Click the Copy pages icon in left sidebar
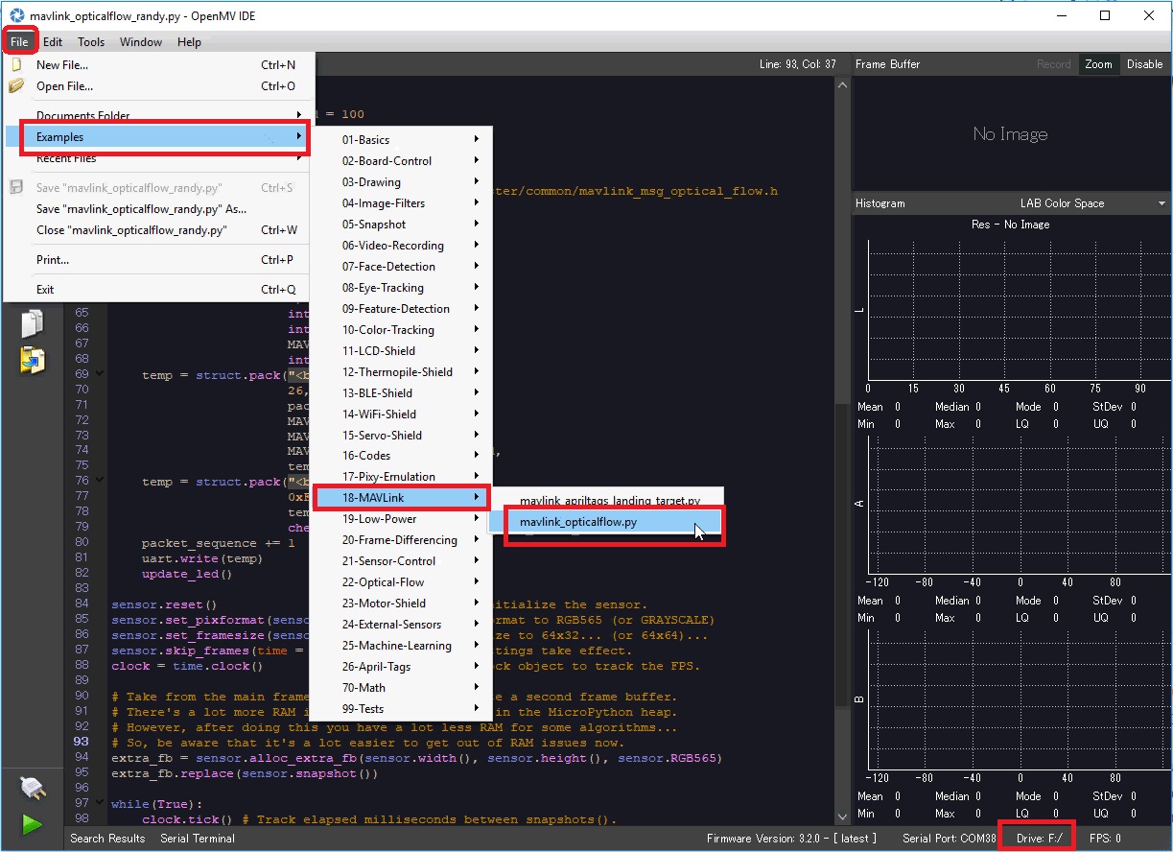 (32, 323)
